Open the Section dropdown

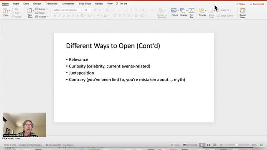click(x=42, y=17)
